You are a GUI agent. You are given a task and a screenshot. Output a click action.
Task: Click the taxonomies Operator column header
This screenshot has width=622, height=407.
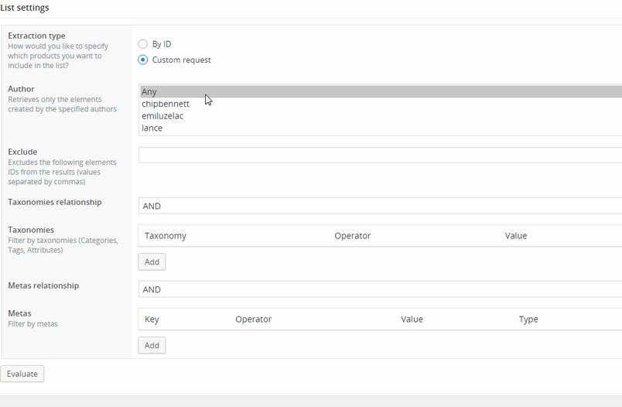353,236
